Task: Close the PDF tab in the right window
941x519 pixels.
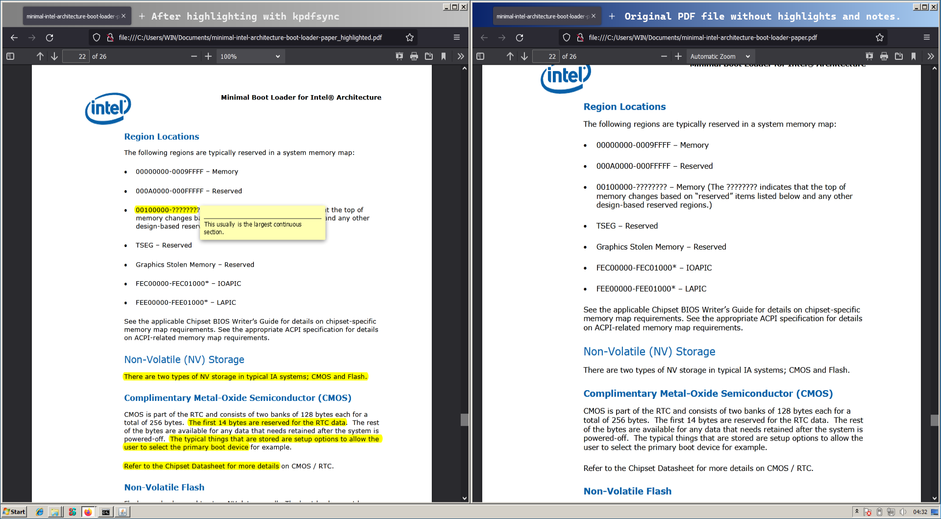Action: [594, 16]
